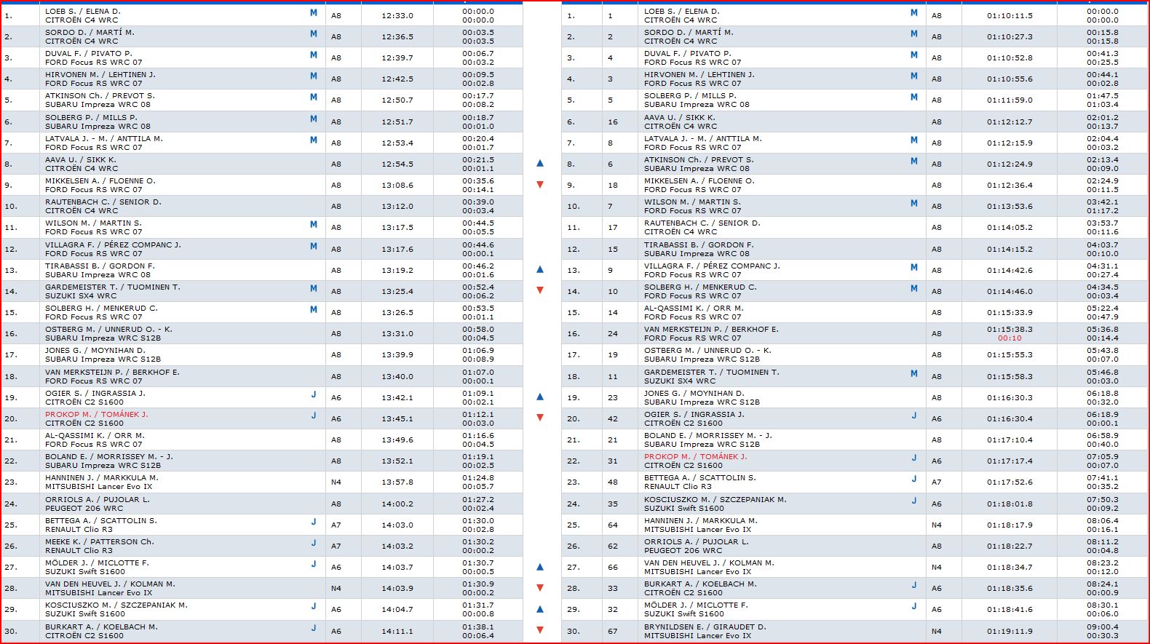Click car number 66 in Van den Heuvel row

tap(613, 567)
